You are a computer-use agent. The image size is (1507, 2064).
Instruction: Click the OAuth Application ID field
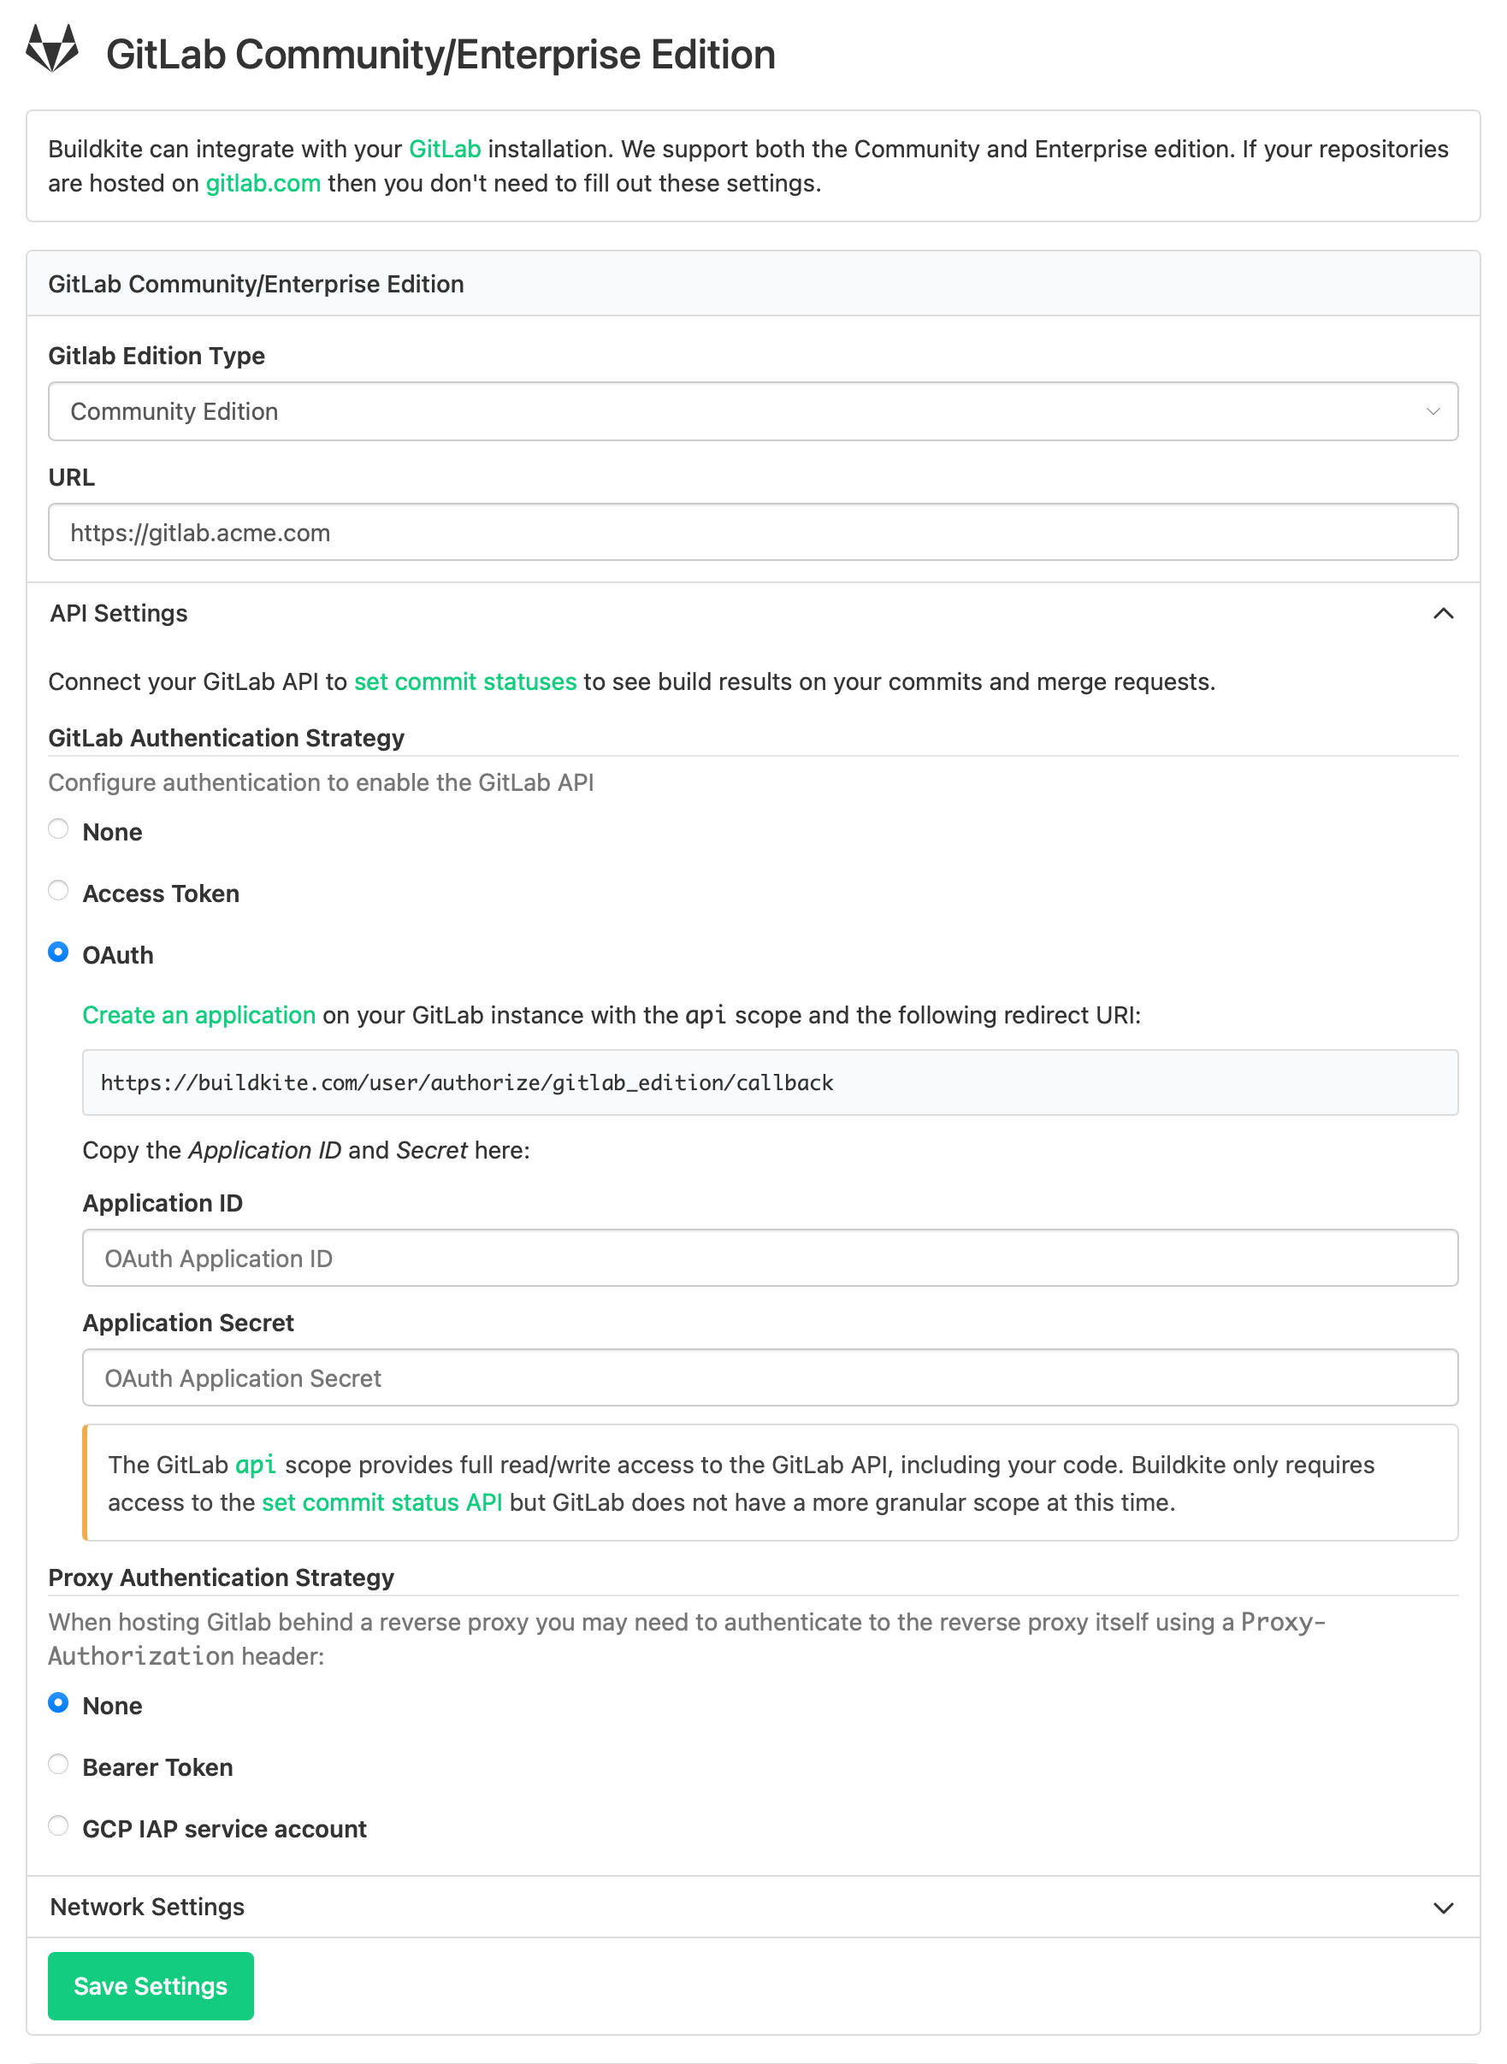(x=771, y=1258)
